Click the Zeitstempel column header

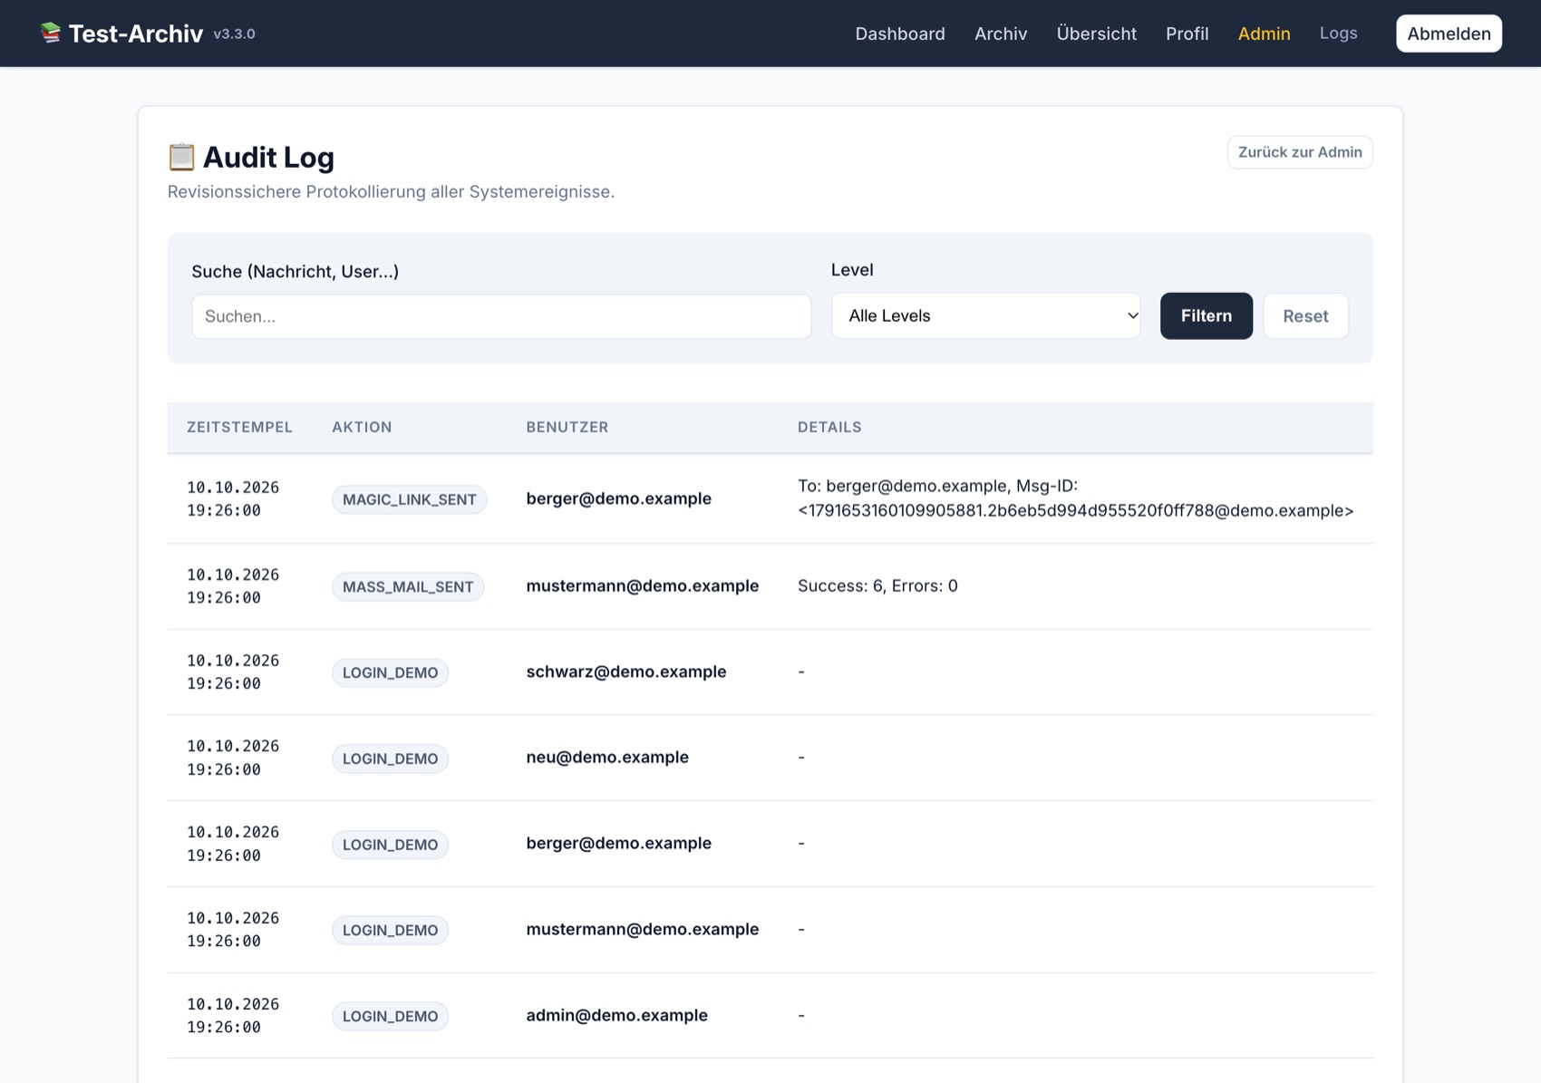[239, 427]
